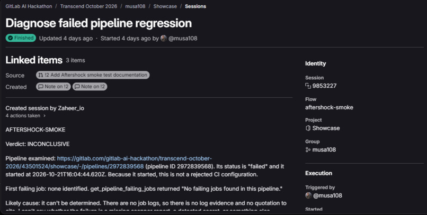Click comment icon in first Note on !2
This screenshot has height=215, width=427.
[41, 87]
